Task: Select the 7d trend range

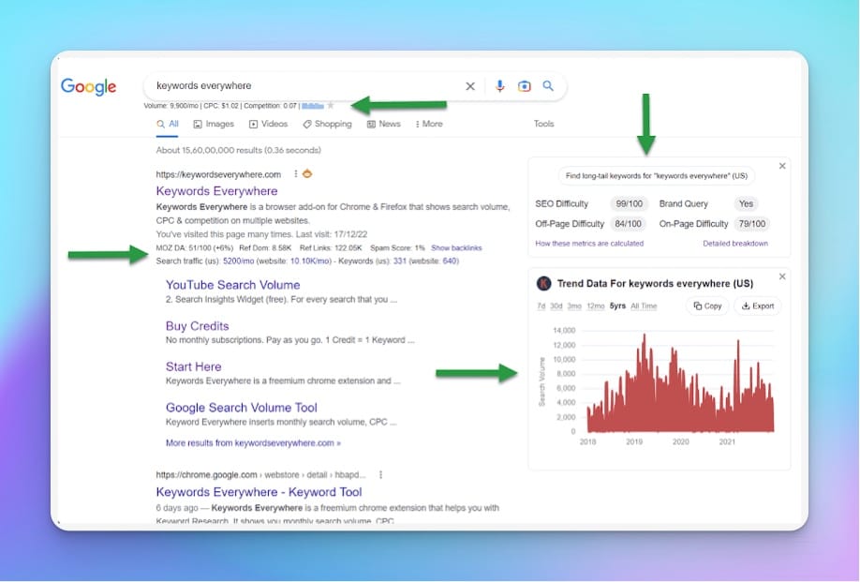Action: click(541, 306)
